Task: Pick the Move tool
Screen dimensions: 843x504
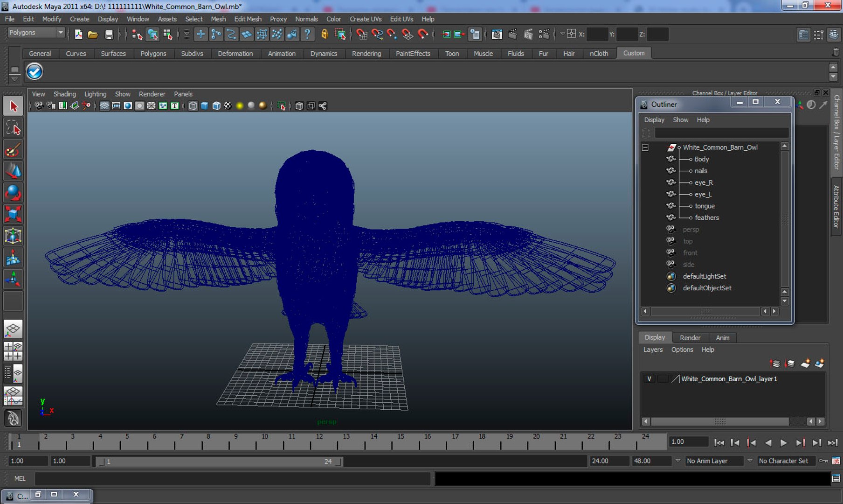Action: click(13, 171)
